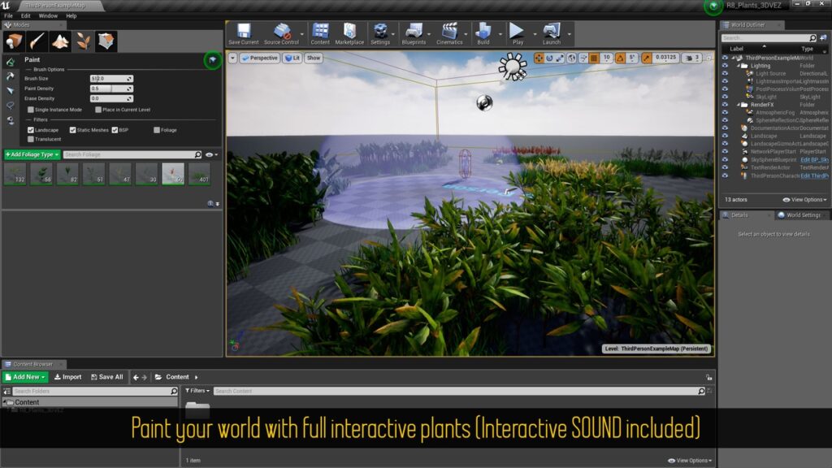Open the Window menu

click(x=48, y=15)
